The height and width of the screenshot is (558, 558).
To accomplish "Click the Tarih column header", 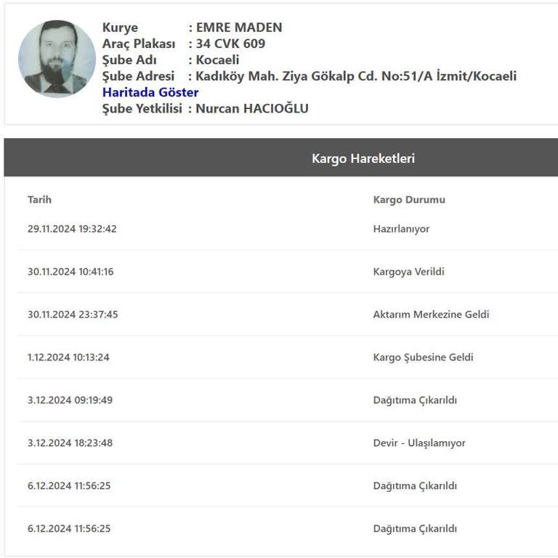I will coord(39,200).
